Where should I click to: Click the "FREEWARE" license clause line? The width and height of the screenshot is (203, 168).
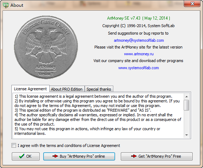(x=83, y=110)
